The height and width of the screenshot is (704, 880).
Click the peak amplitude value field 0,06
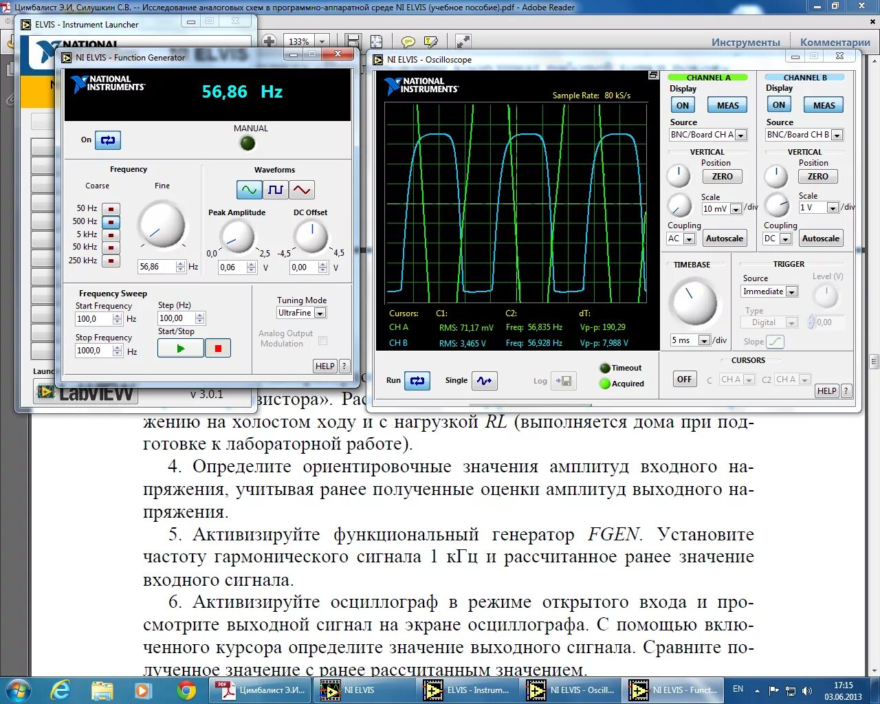232,267
